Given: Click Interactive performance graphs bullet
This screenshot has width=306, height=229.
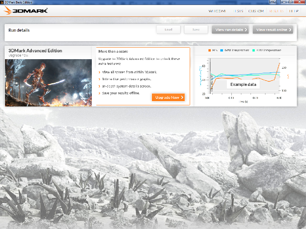Looking at the screenshot, I should (x=127, y=79).
